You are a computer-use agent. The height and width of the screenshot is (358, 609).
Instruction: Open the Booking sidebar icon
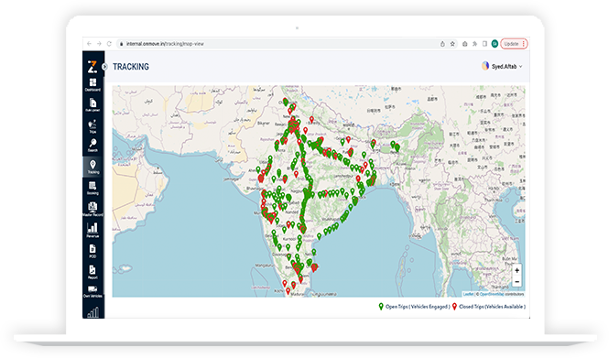coord(92,188)
